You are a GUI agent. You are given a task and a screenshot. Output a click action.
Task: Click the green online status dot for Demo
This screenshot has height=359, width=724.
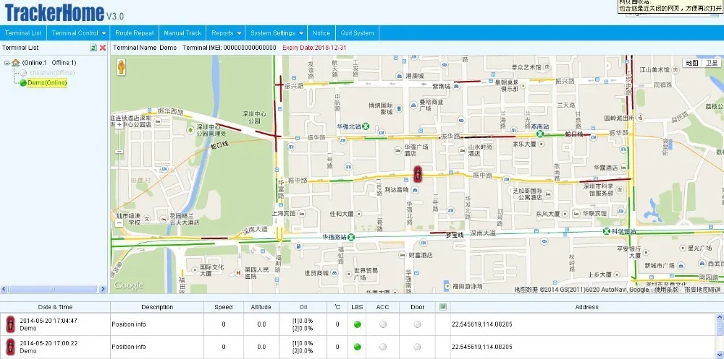[23, 83]
